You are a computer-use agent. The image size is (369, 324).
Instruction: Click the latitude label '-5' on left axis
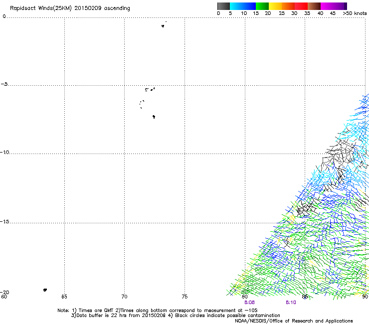point(4,84)
